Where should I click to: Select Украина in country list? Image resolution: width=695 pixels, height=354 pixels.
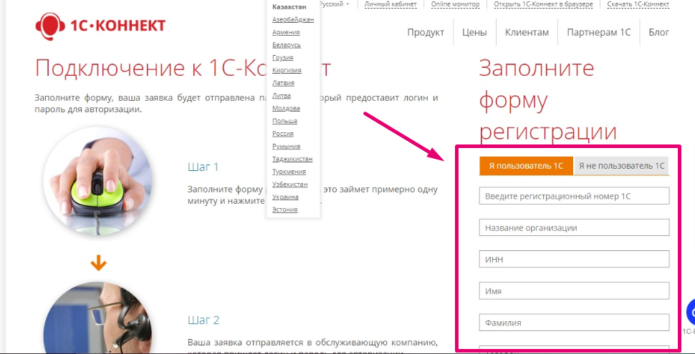click(x=285, y=197)
